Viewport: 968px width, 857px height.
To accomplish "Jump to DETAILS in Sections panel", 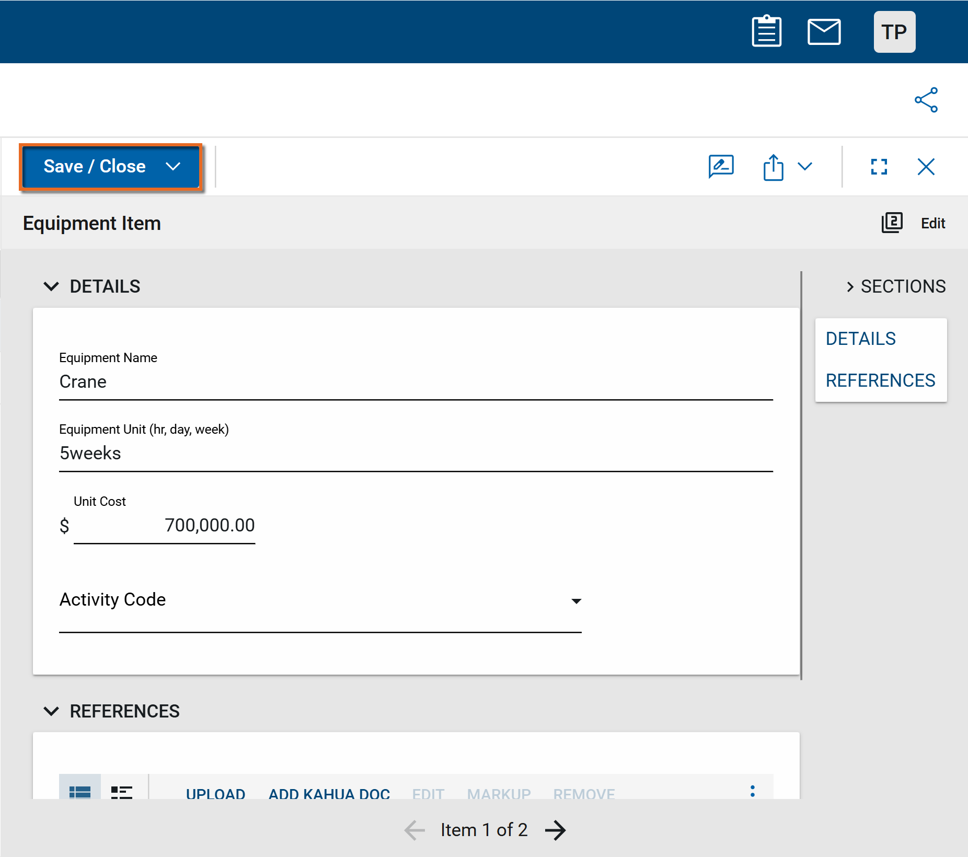I will click(x=860, y=339).
